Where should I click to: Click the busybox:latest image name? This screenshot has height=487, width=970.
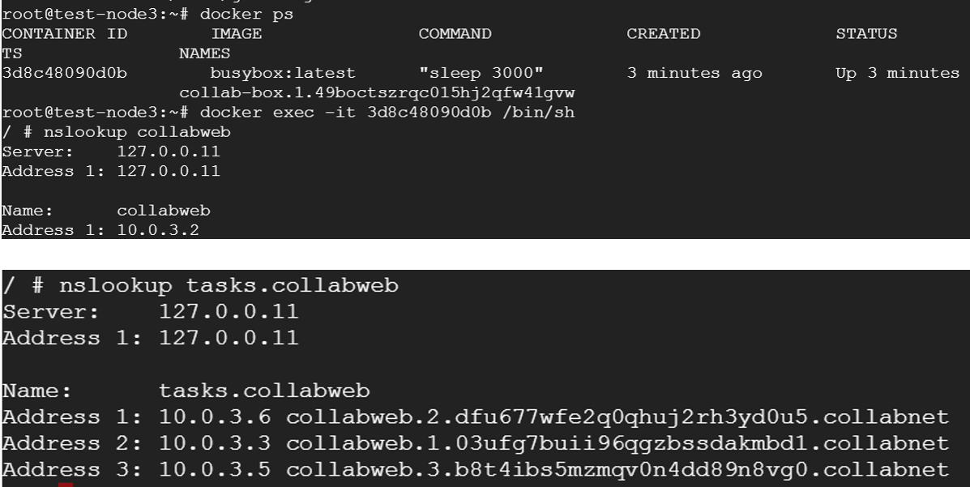coord(283,73)
